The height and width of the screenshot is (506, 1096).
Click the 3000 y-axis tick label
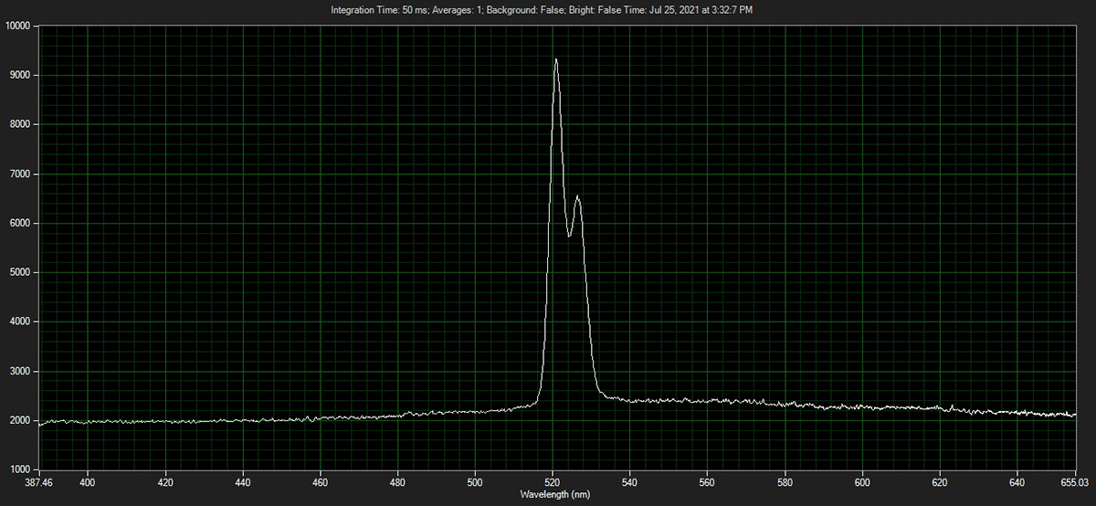(19, 371)
